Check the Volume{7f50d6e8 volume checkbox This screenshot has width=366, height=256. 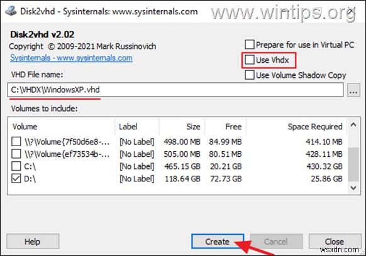coord(16,141)
